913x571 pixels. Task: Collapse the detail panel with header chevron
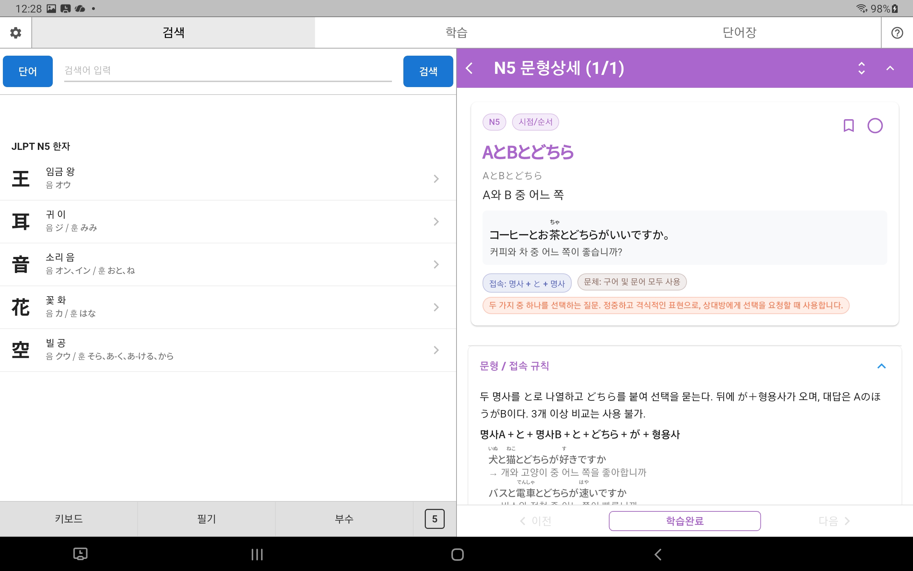pyautogui.click(x=890, y=69)
